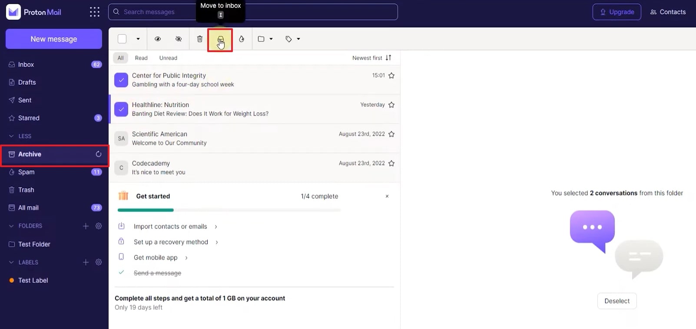
Task: Open the Move to folder dropdown
Action: [x=265, y=39]
